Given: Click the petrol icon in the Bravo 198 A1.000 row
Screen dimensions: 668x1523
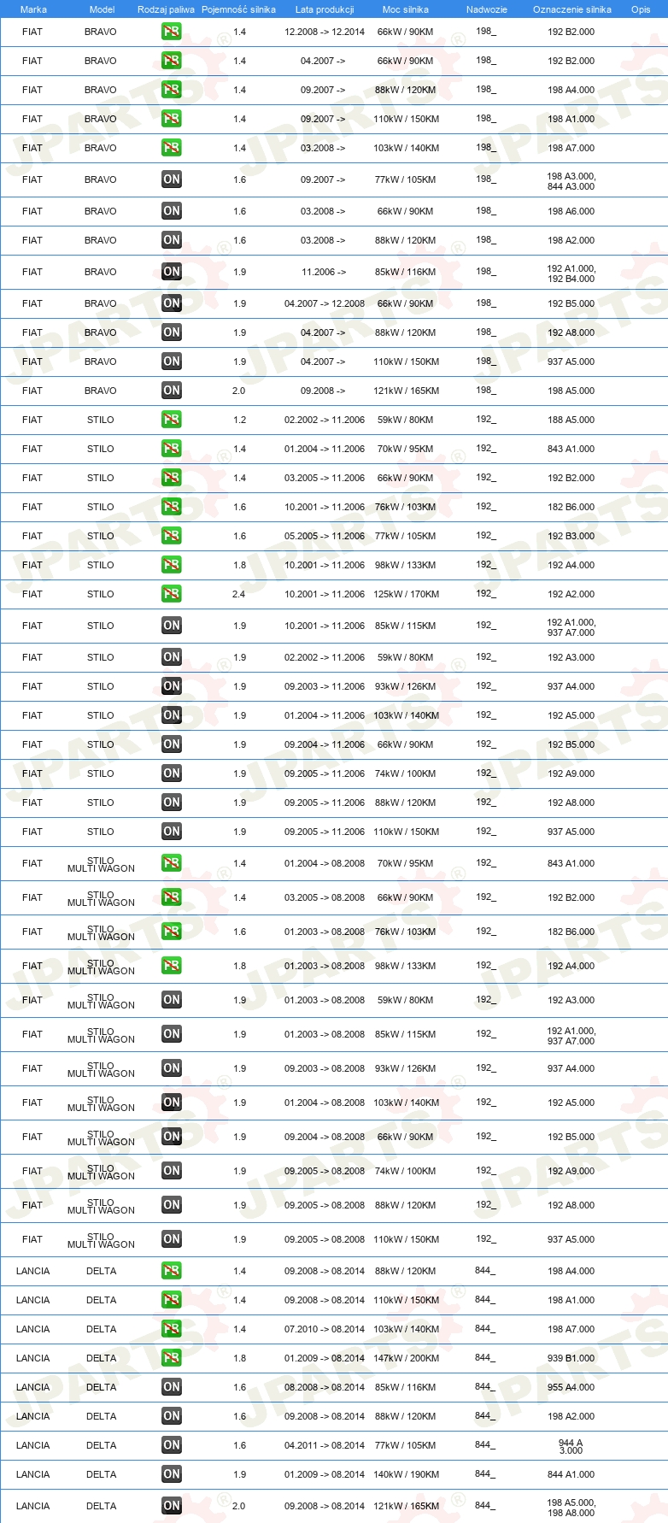Looking at the screenshot, I should pos(172,119).
